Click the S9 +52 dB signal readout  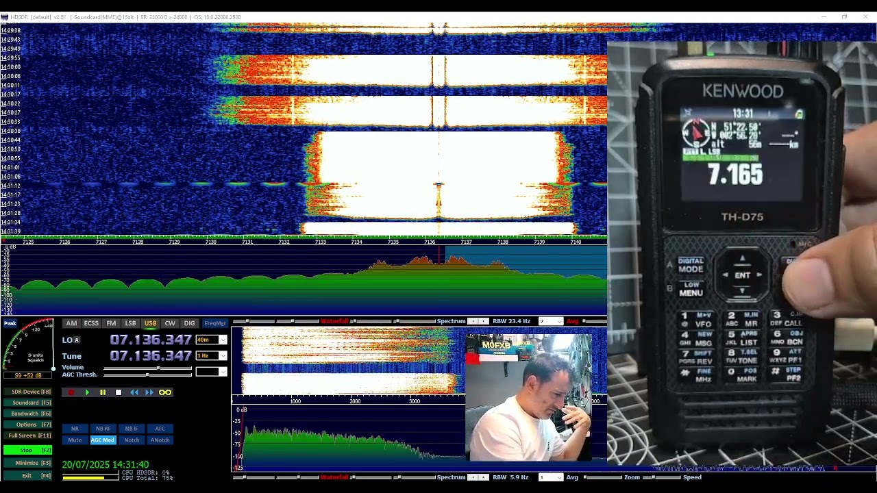click(28, 375)
